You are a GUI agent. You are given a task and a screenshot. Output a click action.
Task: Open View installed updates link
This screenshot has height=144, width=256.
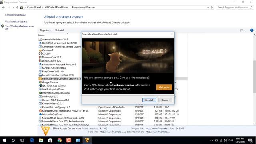(x=16, y=22)
